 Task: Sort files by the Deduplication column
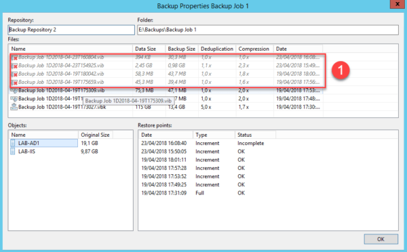[x=217, y=49]
